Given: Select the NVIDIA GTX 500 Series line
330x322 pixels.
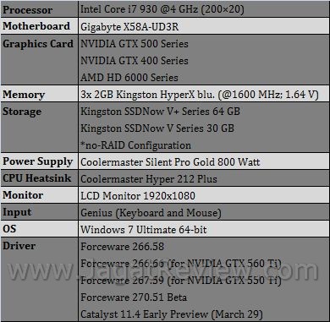Looking at the screenshot, I should pyautogui.click(x=135, y=44).
